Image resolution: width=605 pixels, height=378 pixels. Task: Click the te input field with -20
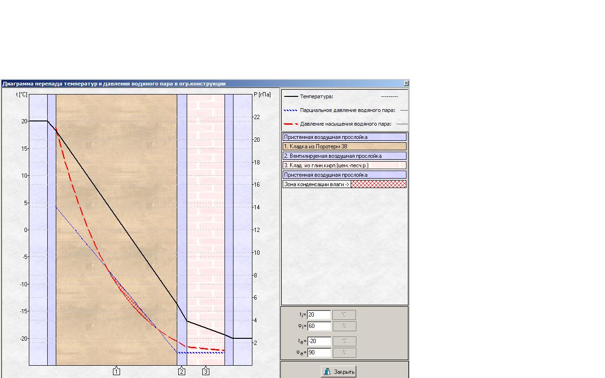(x=319, y=341)
